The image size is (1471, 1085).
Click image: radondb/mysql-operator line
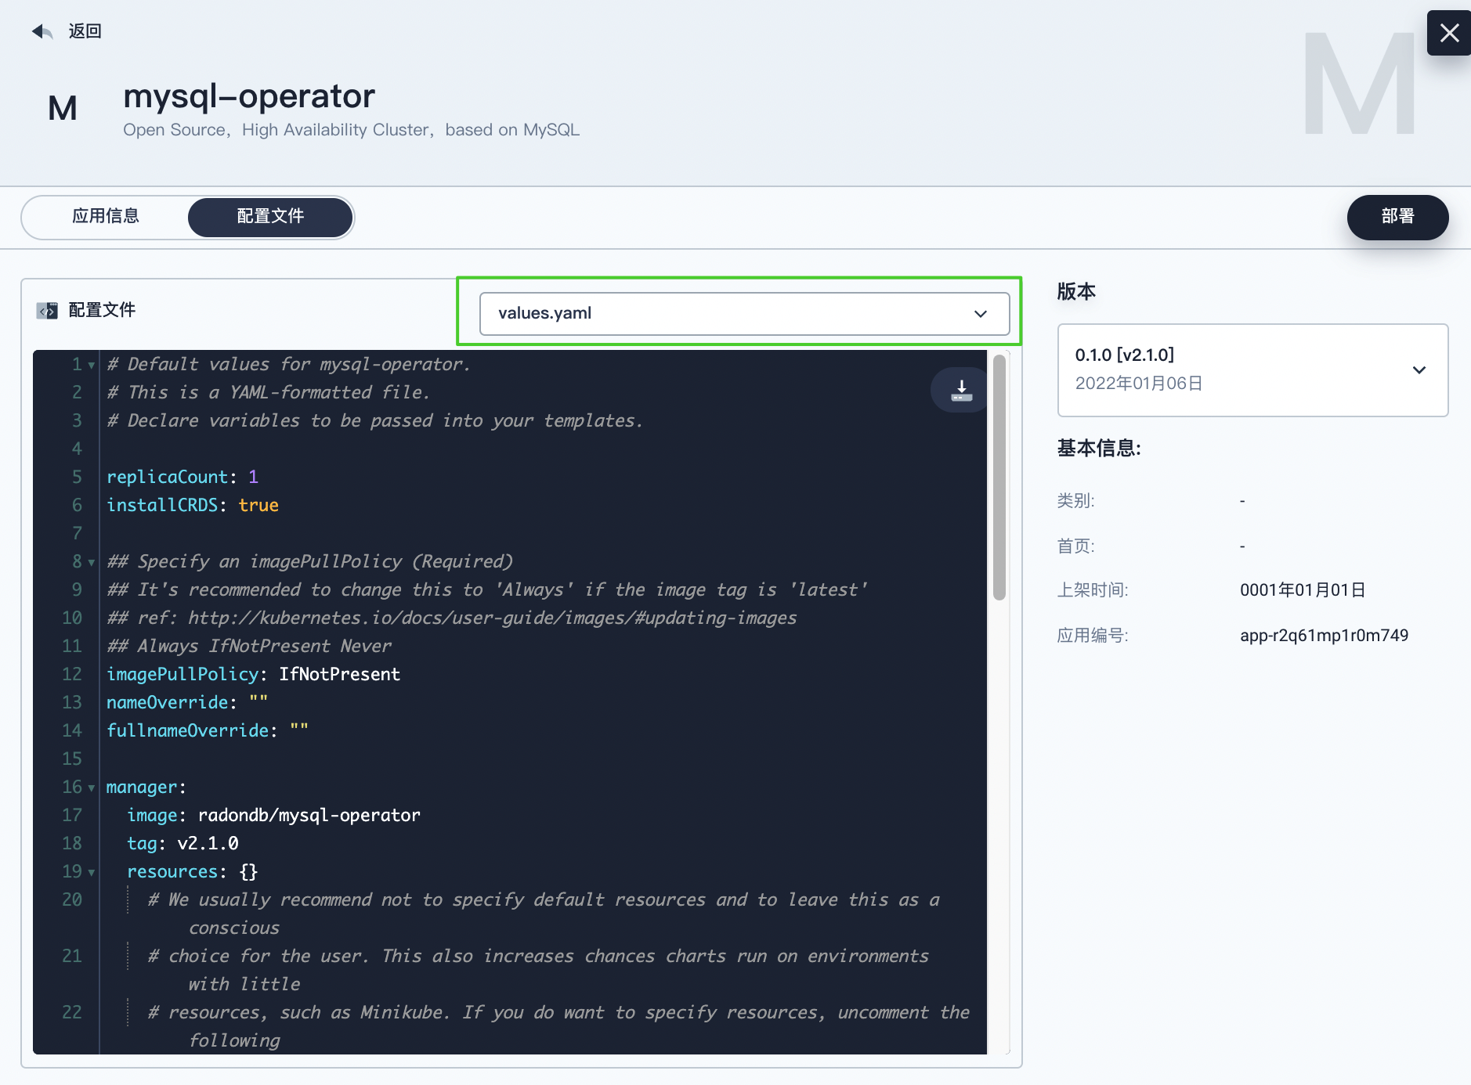273,815
